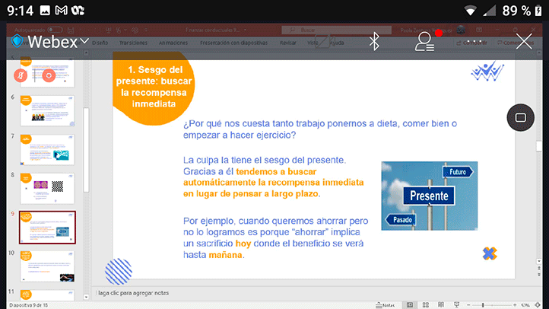549x309 pixels.
Task: Select slide 7 thumbnail
Action: click(47, 148)
